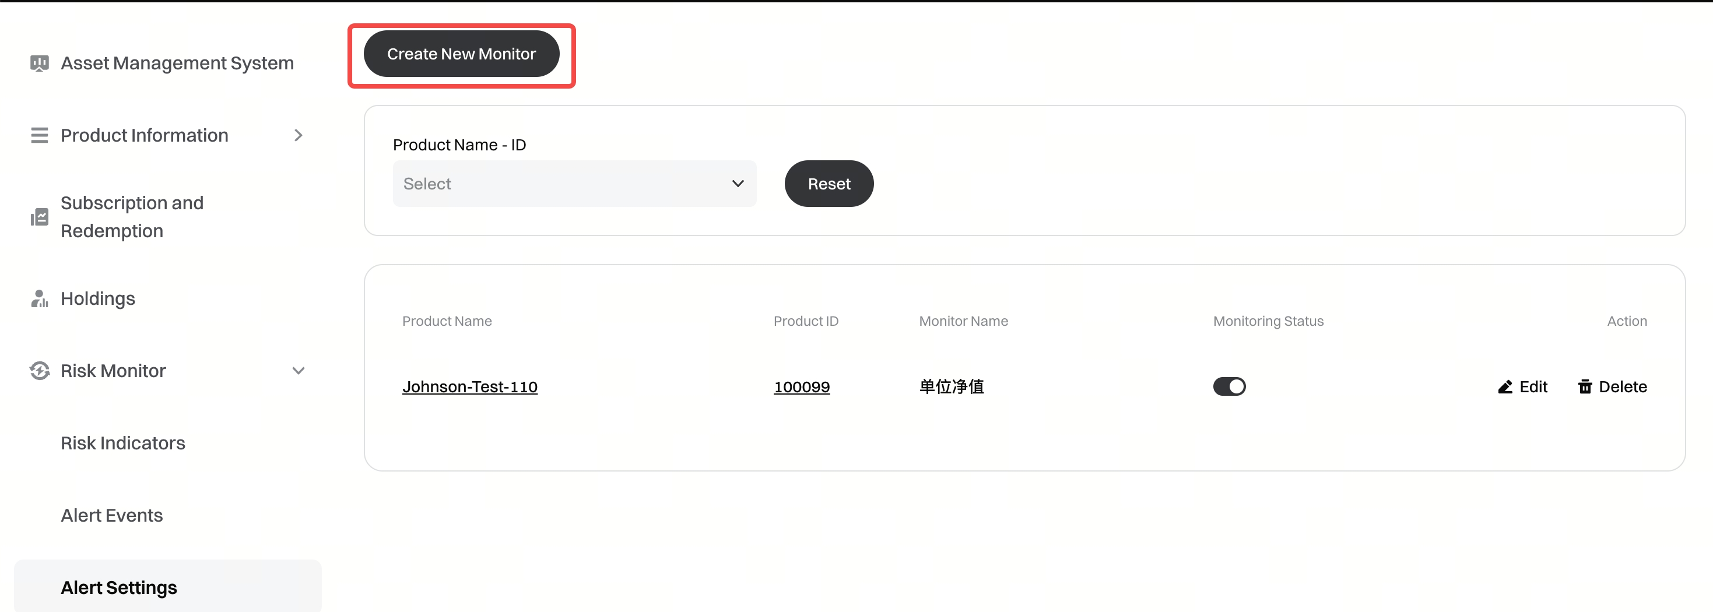Click the Holdings menu label

coord(98,299)
